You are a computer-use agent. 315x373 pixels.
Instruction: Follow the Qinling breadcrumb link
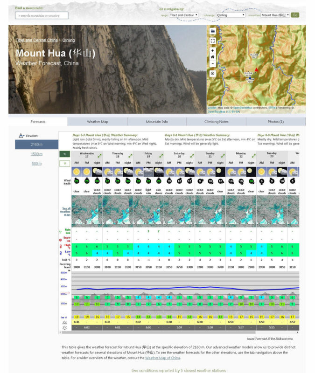coord(69,40)
